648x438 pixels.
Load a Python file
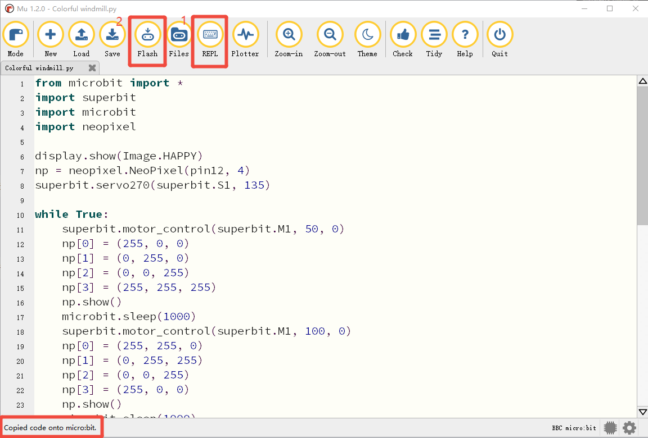82,40
